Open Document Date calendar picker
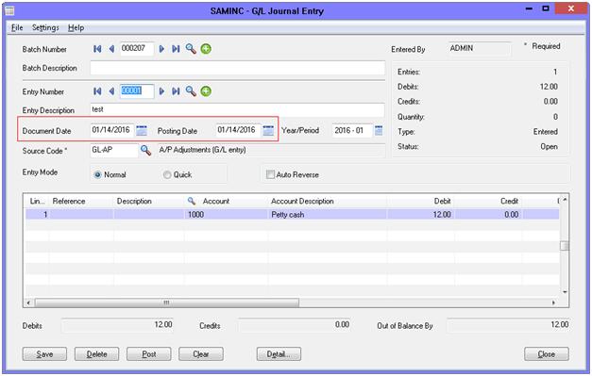 [142, 130]
